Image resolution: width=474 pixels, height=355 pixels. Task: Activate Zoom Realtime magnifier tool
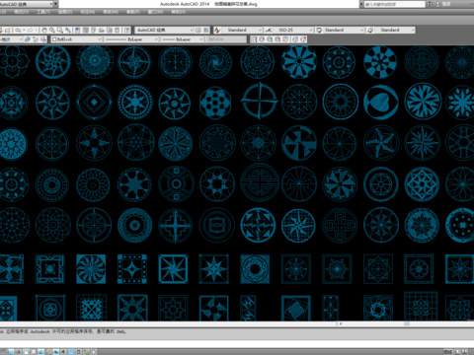pyautogui.click(x=52, y=30)
